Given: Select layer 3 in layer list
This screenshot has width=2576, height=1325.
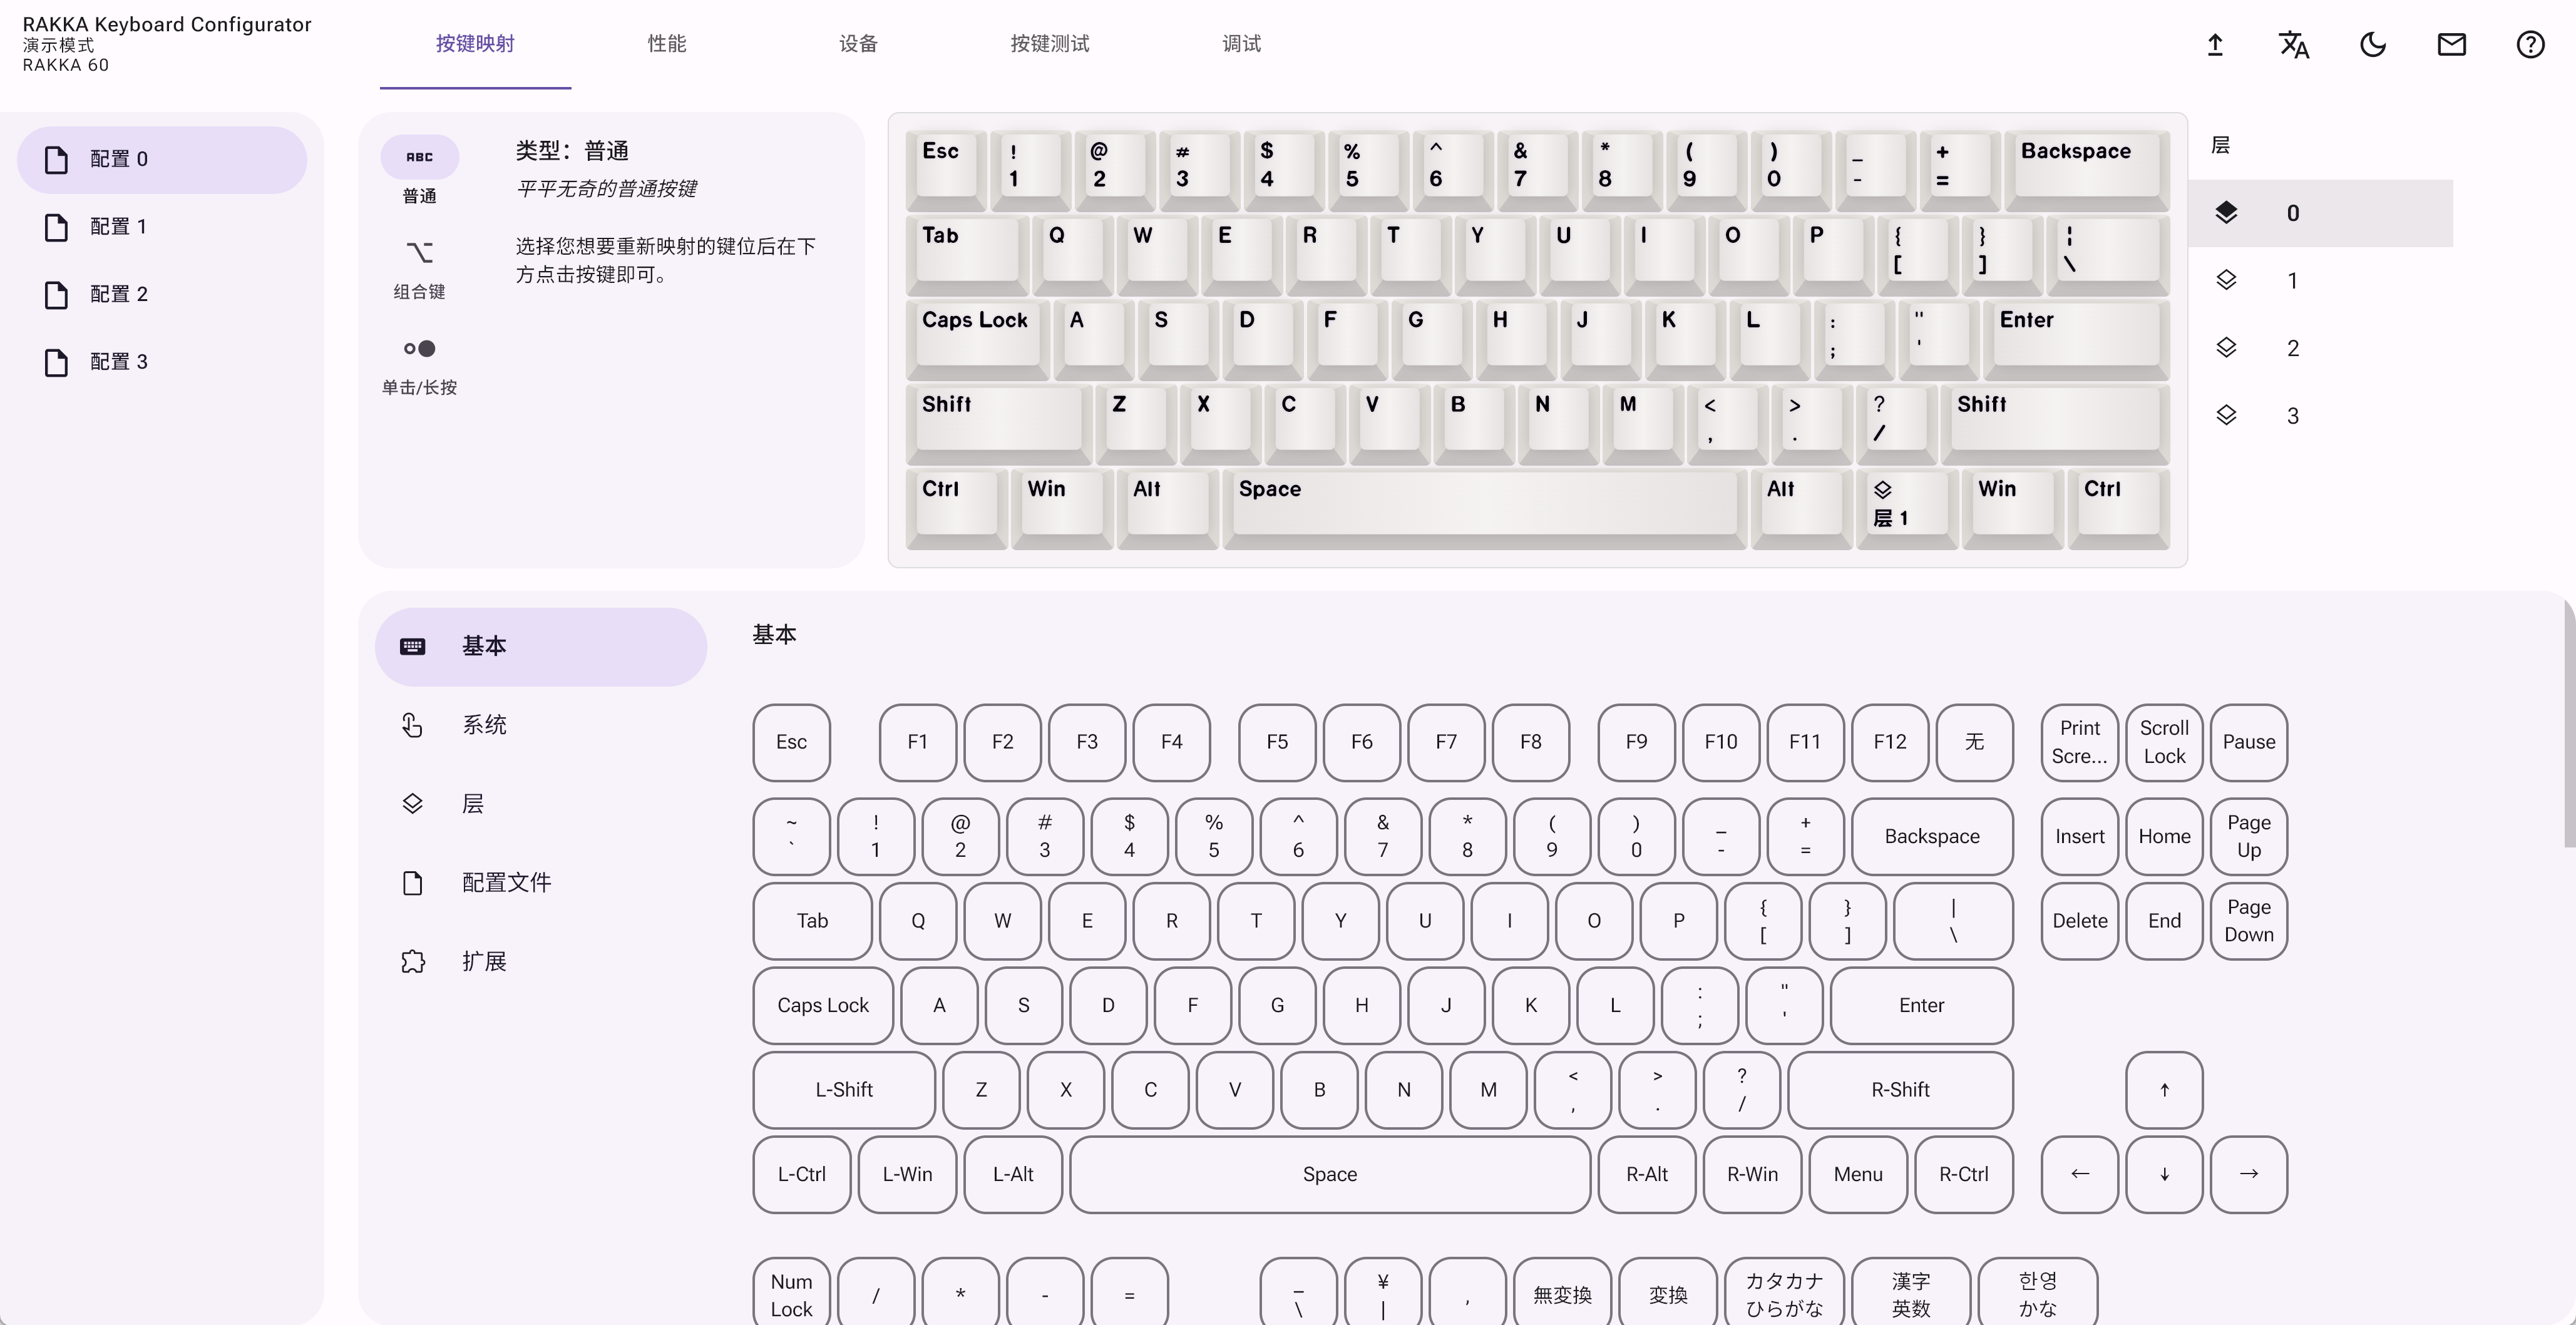Looking at the screenshot, I should [x=2320, y=416].
